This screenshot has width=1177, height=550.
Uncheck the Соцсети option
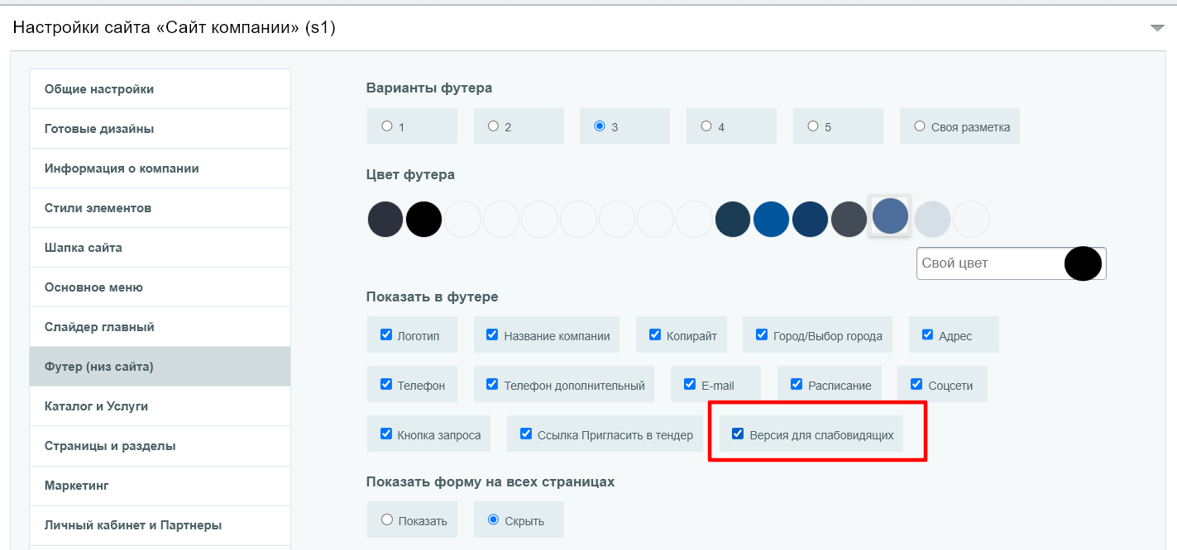(x=916, y=384)
